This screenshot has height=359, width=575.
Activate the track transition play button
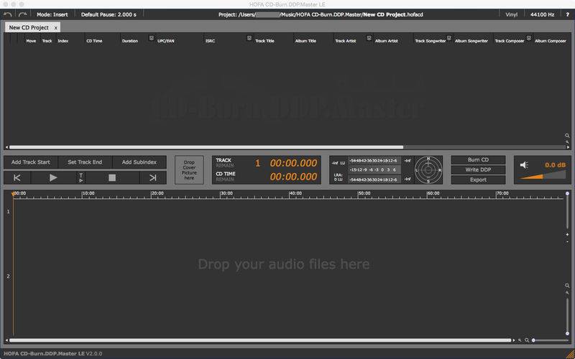(81, 177)
